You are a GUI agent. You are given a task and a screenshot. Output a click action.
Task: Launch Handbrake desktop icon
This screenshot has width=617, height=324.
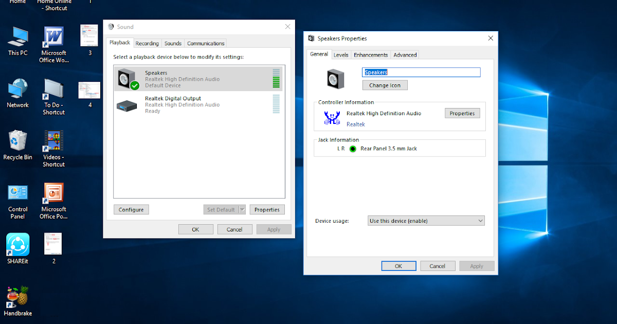point(17,297)
